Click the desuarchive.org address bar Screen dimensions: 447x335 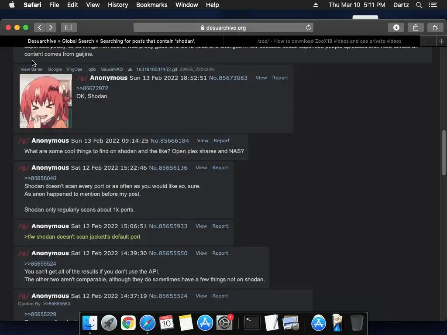(x=223, y=27)
